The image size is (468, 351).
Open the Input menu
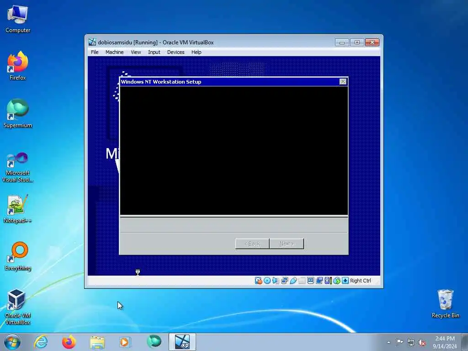(154, 52)
